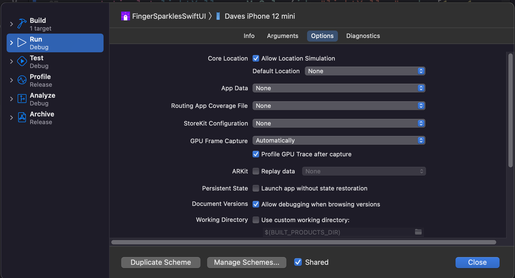Enable ARKit Replay data checkbox
515x278 pixels.
256,171
